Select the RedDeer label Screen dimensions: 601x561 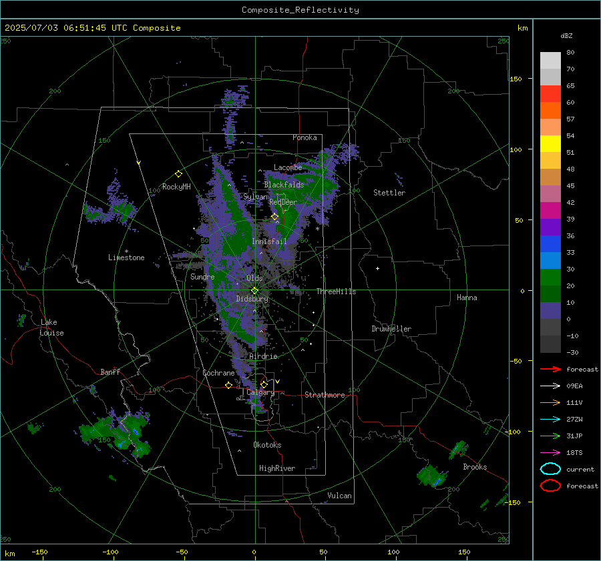pyautogui.click(x=283, y=202)
